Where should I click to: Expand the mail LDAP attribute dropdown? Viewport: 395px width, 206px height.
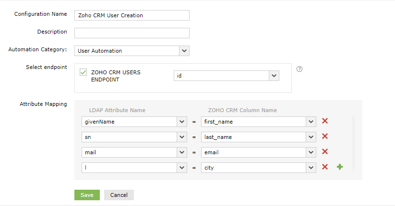click(182, 152)
